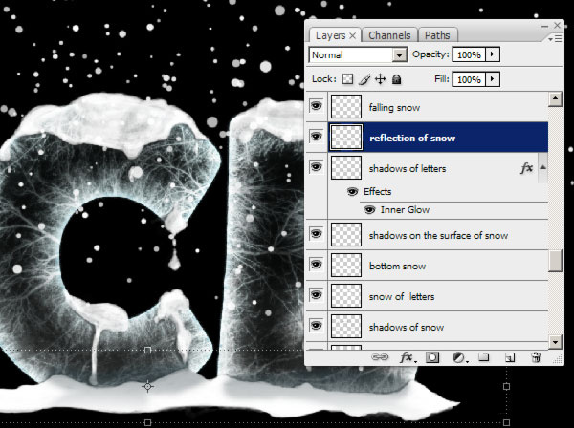Create a new layer group folder

[x=484, y=357]
